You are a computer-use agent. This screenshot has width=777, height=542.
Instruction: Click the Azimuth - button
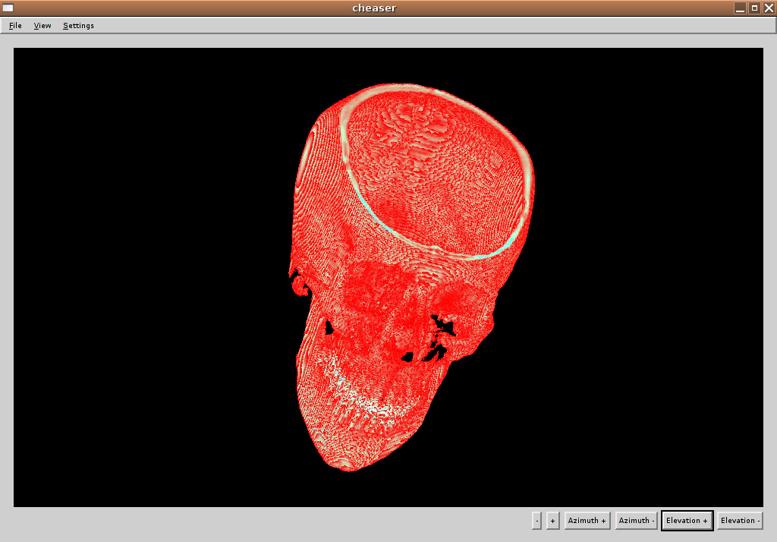tap(637, 521)
